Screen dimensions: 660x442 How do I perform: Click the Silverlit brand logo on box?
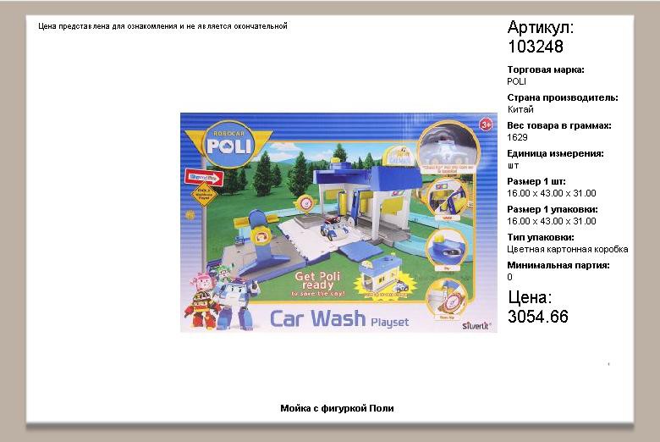pyautogui.click(x=476, y=326)
